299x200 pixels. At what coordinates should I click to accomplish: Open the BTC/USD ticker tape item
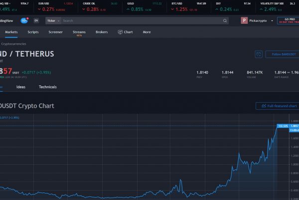click(188, 6)
